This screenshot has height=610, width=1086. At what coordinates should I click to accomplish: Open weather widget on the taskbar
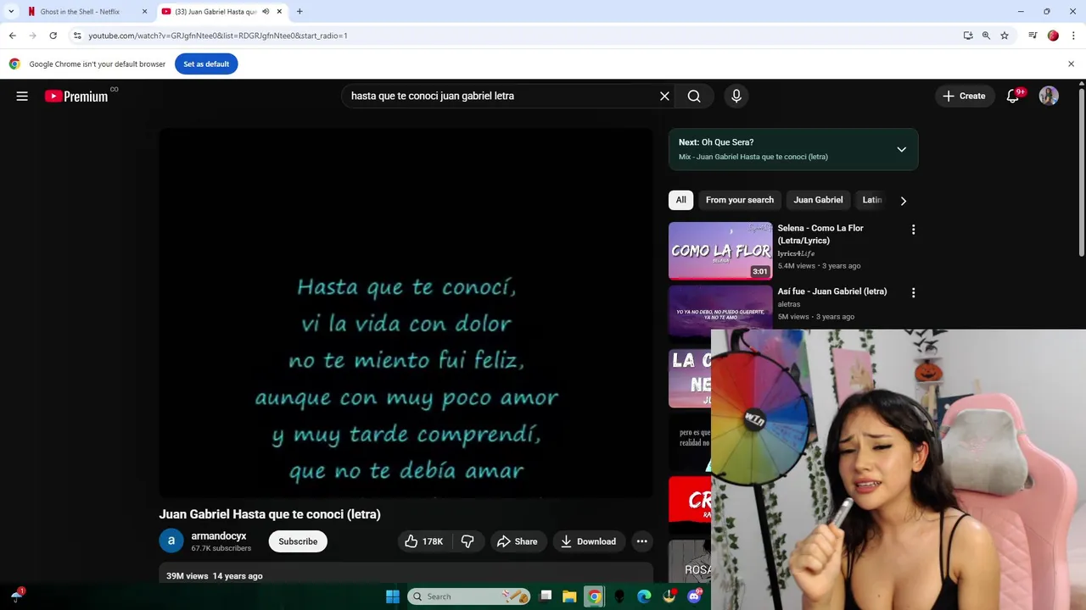[x=16, y=595]
